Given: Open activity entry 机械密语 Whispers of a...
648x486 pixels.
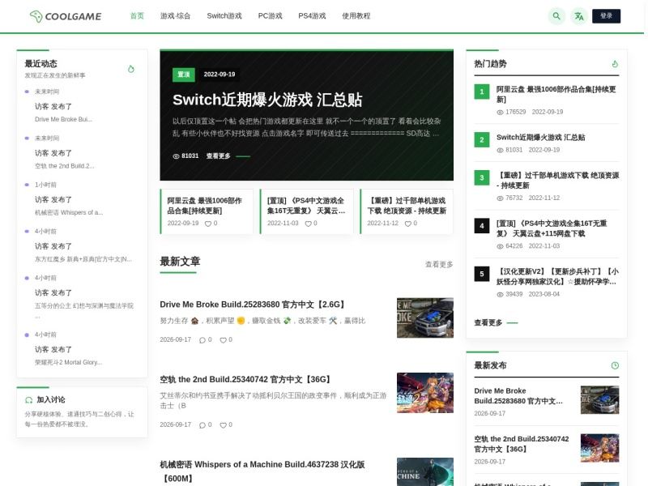Looking at the screenshot, I should (x=69, y=213).
